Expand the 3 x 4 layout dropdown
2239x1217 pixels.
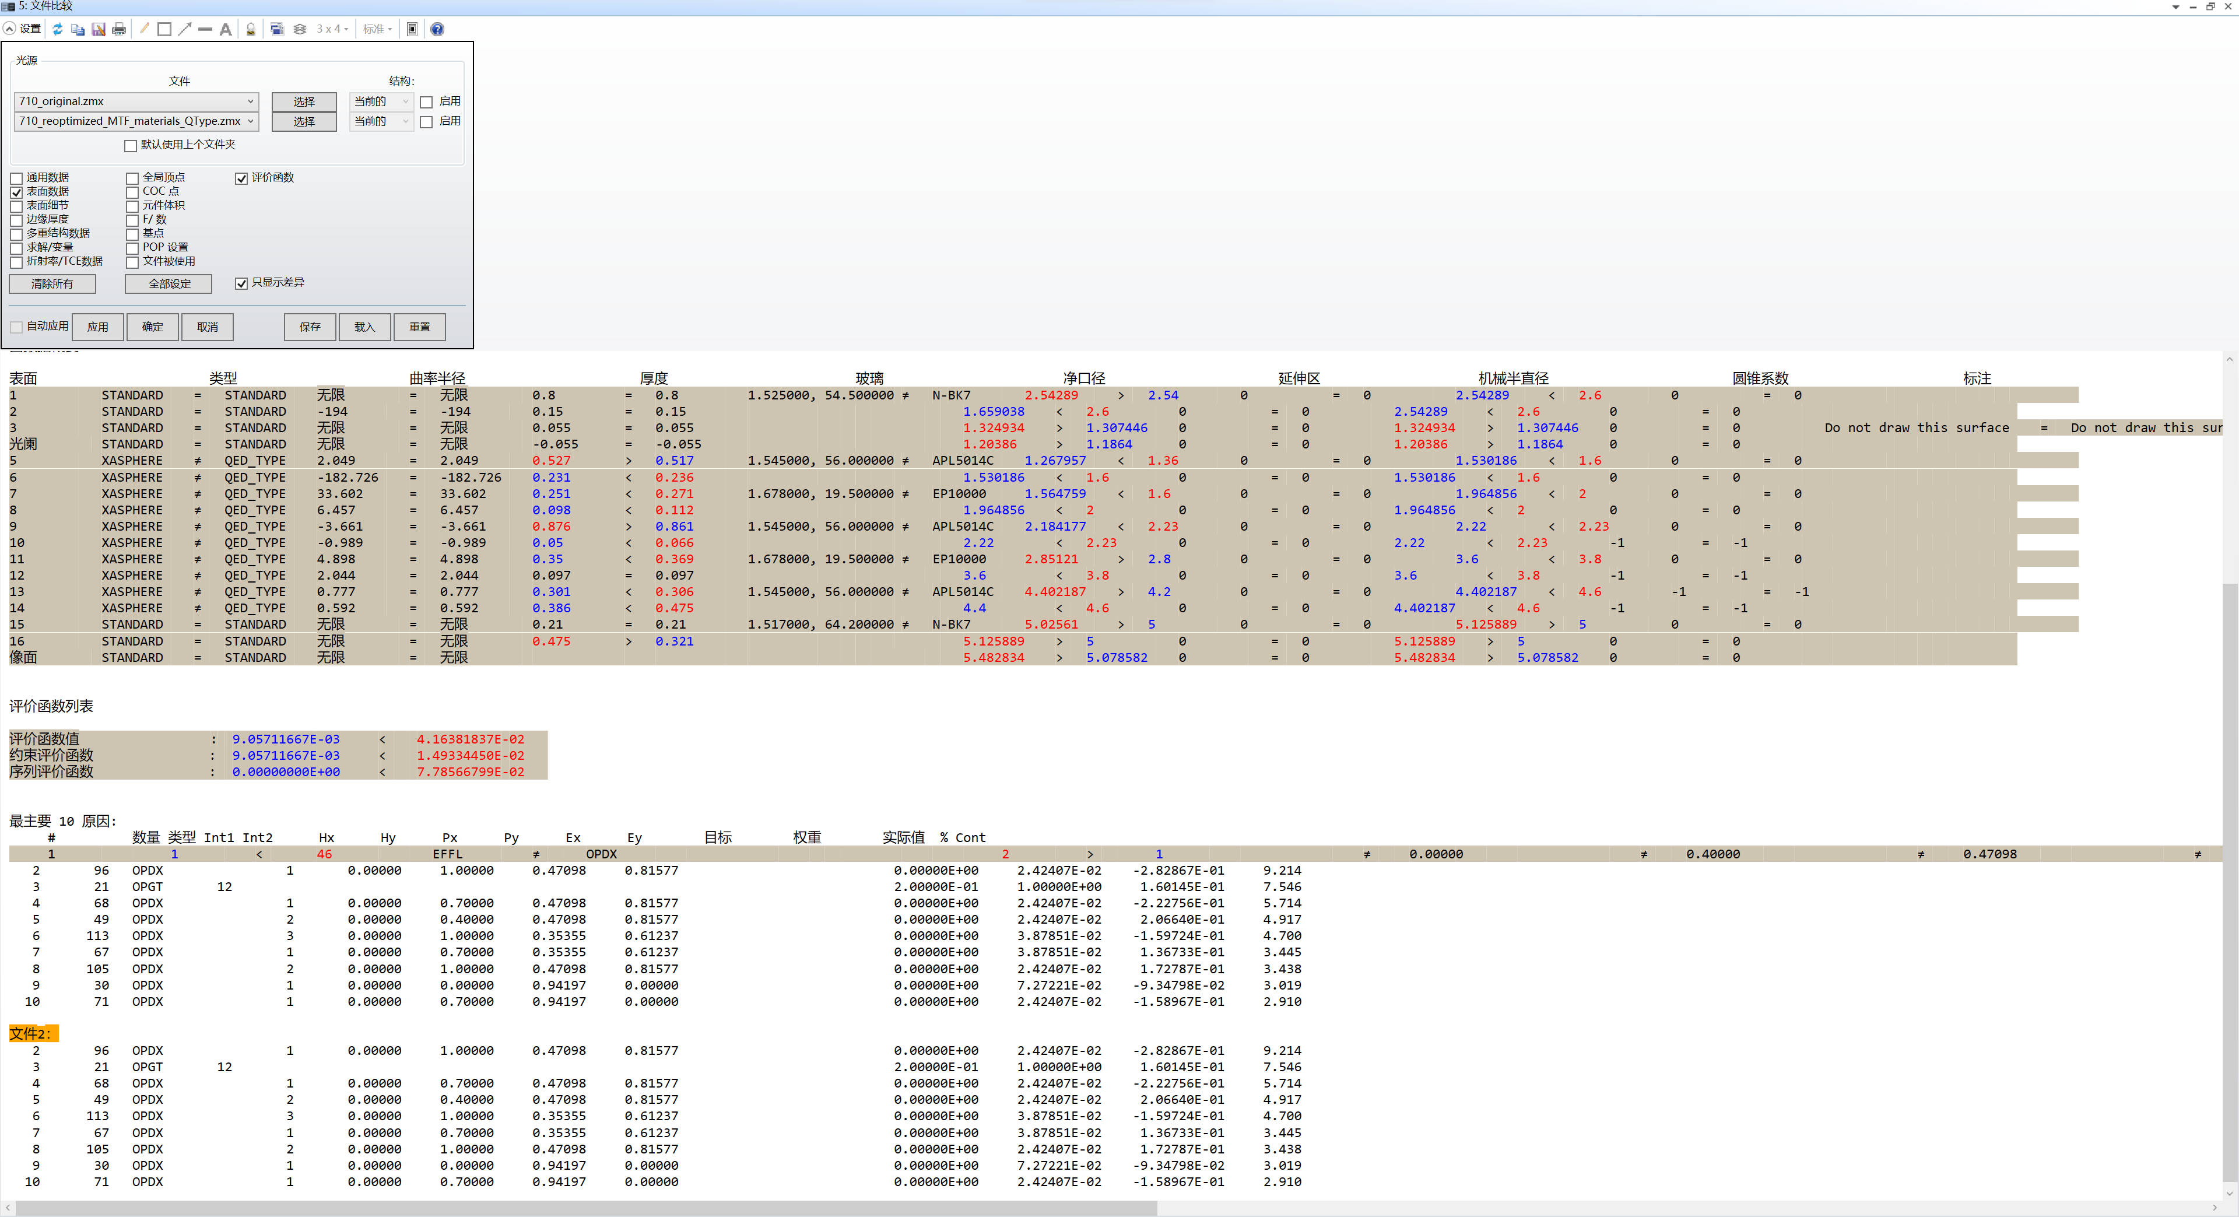pyautogui.click(x=333, y=29)
